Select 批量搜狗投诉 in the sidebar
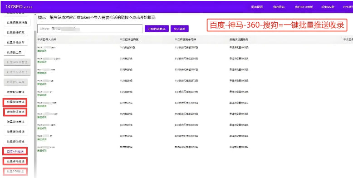 click(x=16, y=132)
